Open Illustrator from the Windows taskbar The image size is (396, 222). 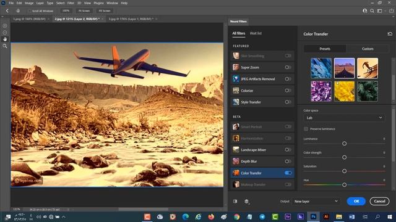click(x=326, y=216)
